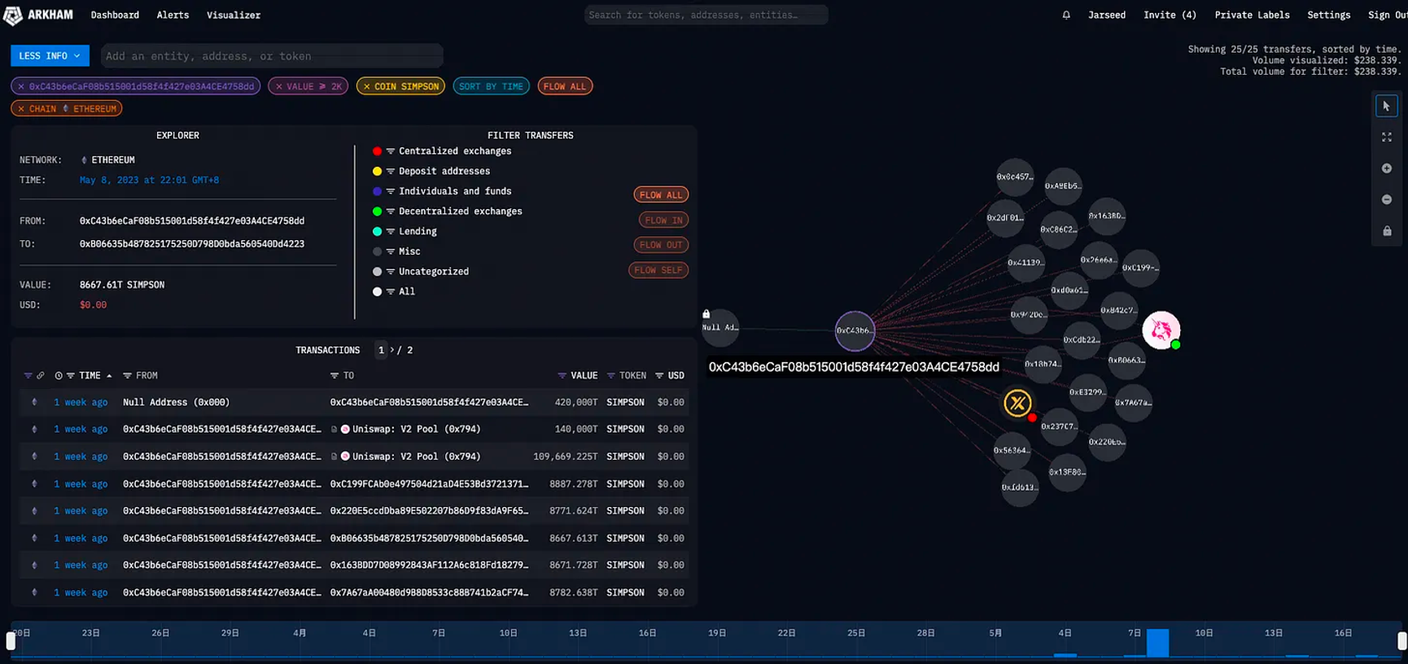Open Null Address (0x000) link
This screenshot has height=664, width=1408.
(176, 402)
